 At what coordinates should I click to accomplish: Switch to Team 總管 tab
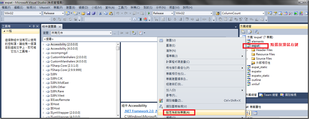click(x=269, y=95)
